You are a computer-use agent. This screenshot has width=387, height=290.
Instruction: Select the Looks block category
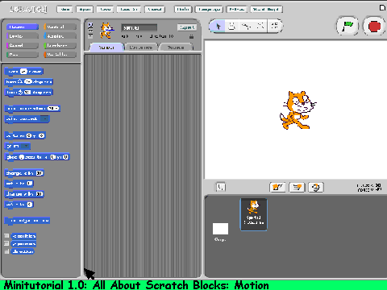[23, 36]
